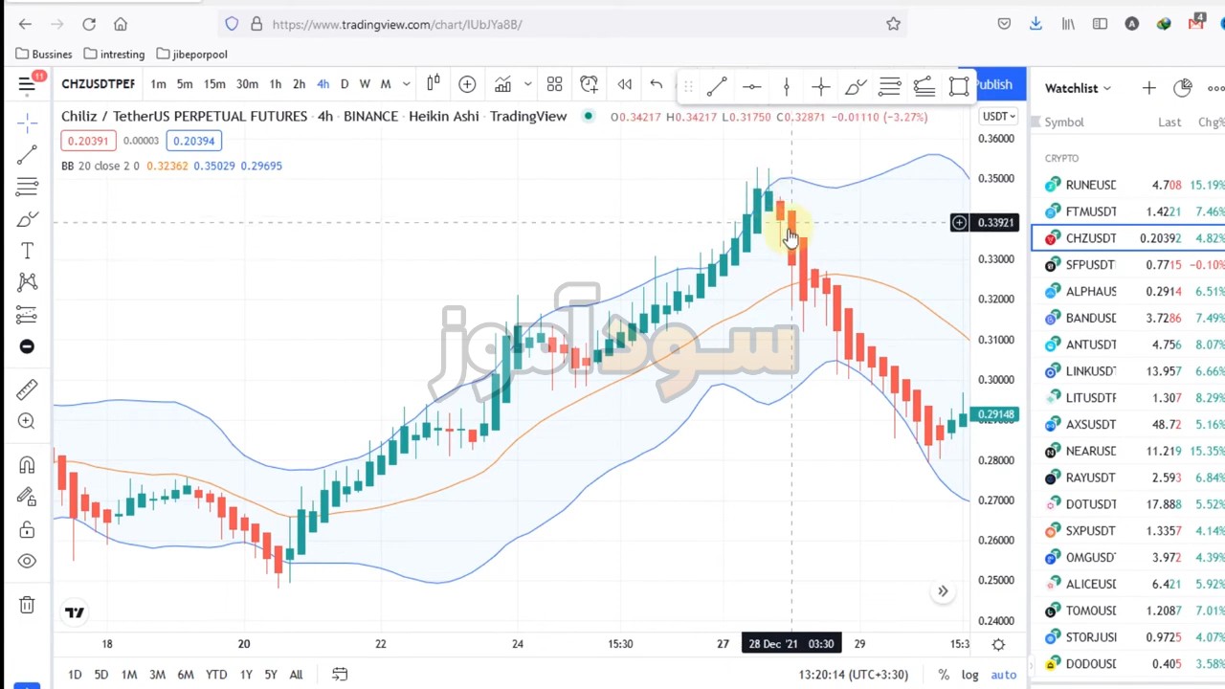This screenshot has height=689, width=1225.
Task: Toggle lock all drawing tools
Action: click(27, 529)
